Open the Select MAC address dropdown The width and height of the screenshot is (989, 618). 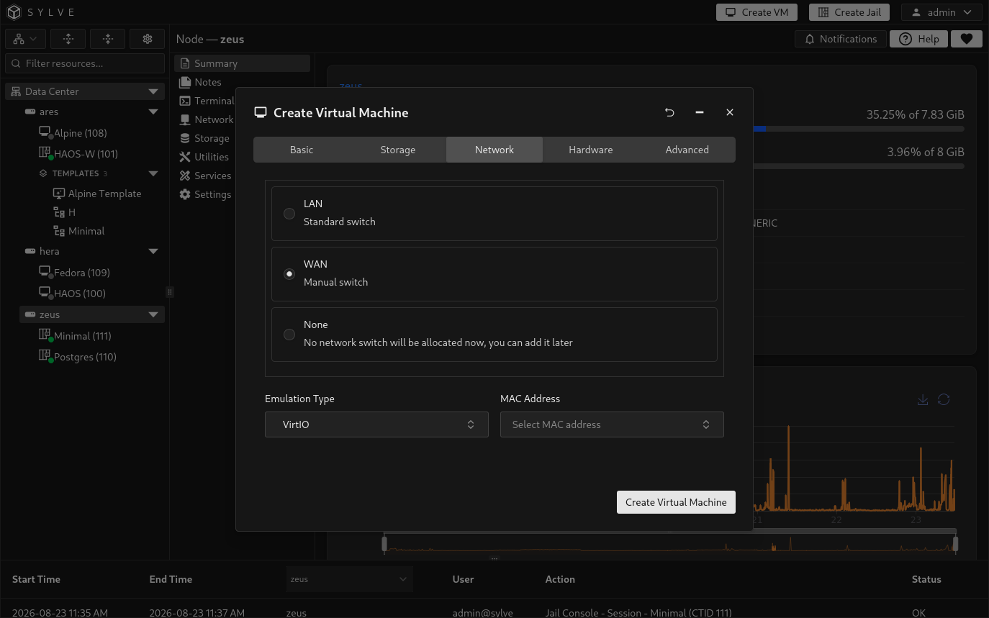coord(612,424)
